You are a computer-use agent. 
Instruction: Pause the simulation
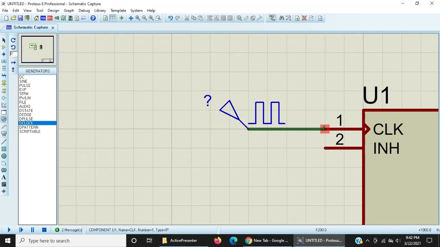[33, 230]
